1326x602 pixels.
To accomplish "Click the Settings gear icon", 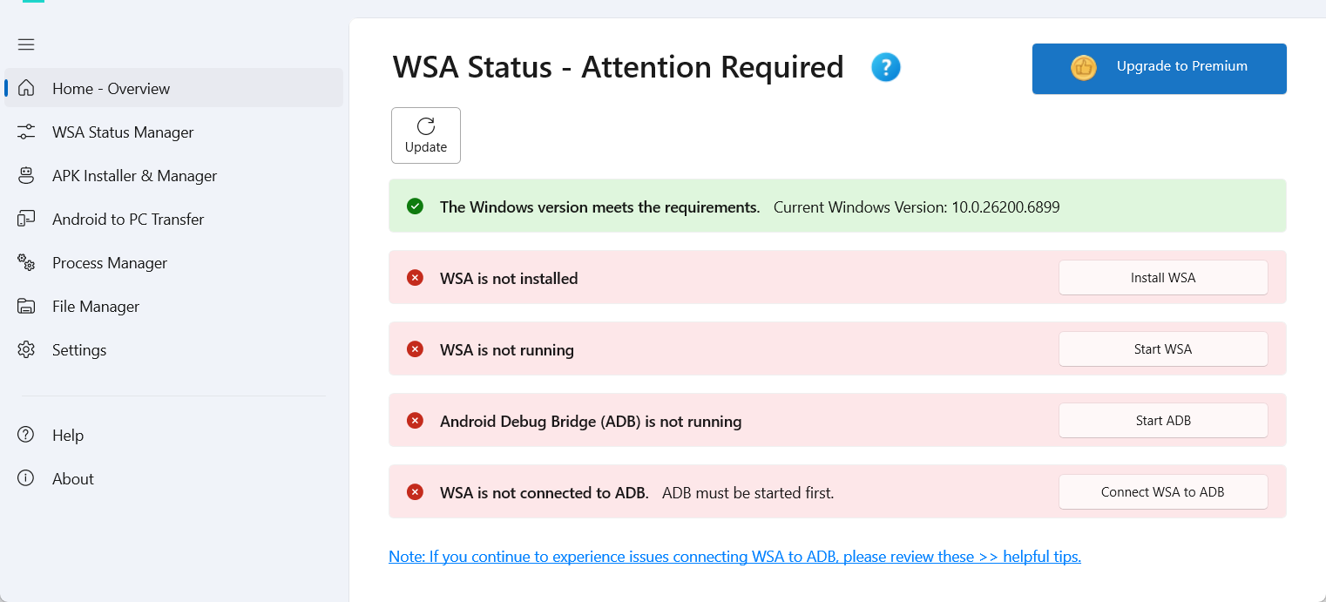I will [x=26, y=349].
